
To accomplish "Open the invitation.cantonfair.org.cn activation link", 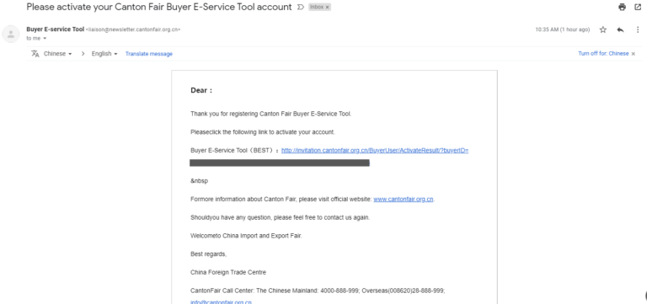I will point(375,151).
